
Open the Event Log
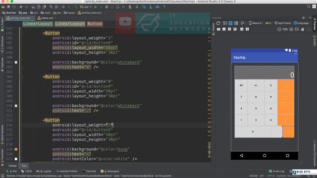(x=276, y=171)
